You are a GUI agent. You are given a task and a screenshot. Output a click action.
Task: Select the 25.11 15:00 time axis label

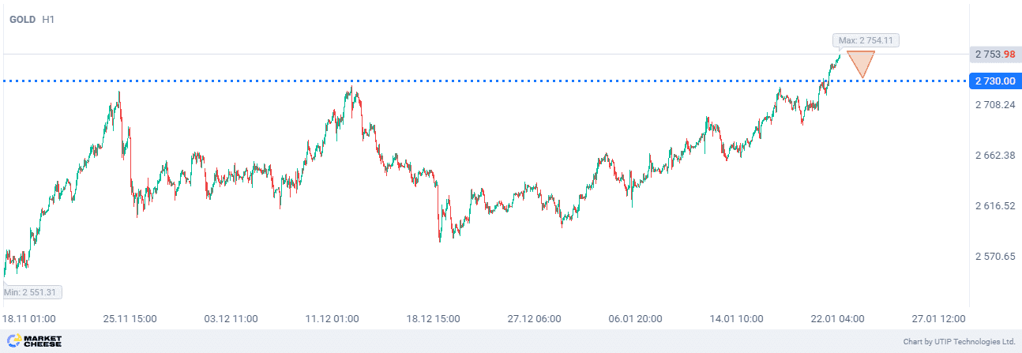tap(130, 319)
